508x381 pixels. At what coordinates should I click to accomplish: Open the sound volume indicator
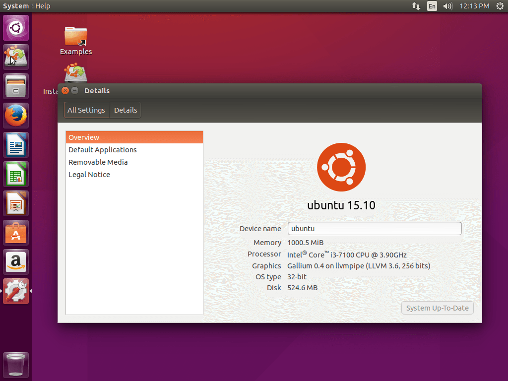tap(448, 6)
